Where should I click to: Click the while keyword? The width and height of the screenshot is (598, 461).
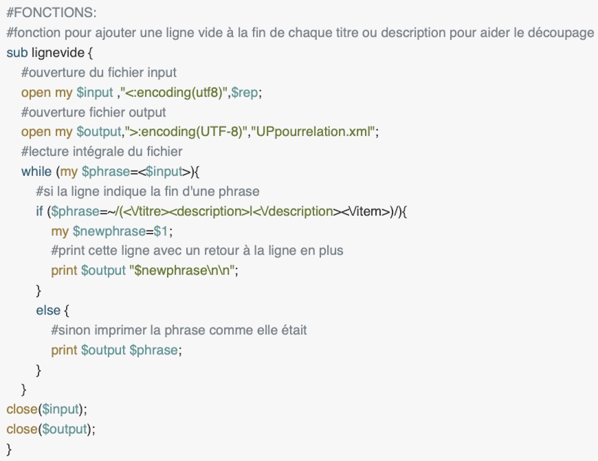[36, 171]
